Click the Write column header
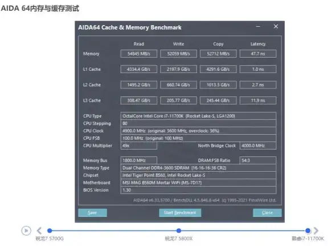This screenshot has height=246, width=335. pyautogui.click(x=179, y=44)
